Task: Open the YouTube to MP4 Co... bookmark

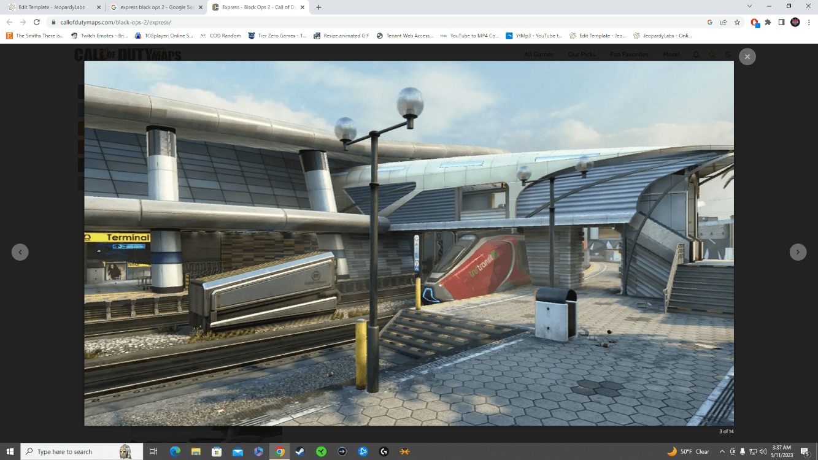Action: 469,36
